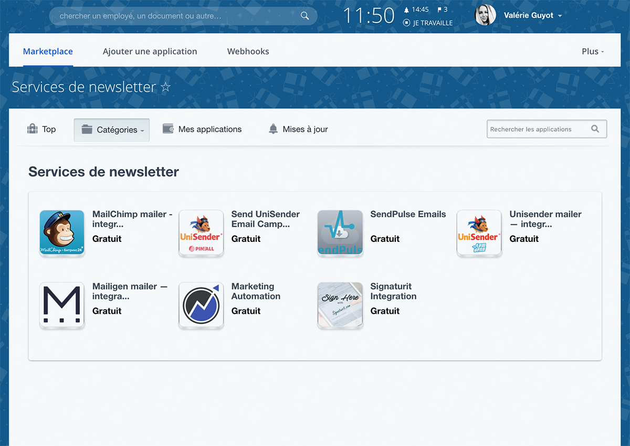
Task: Open the MailChimp mailer app icon
Action: (62, 233)
